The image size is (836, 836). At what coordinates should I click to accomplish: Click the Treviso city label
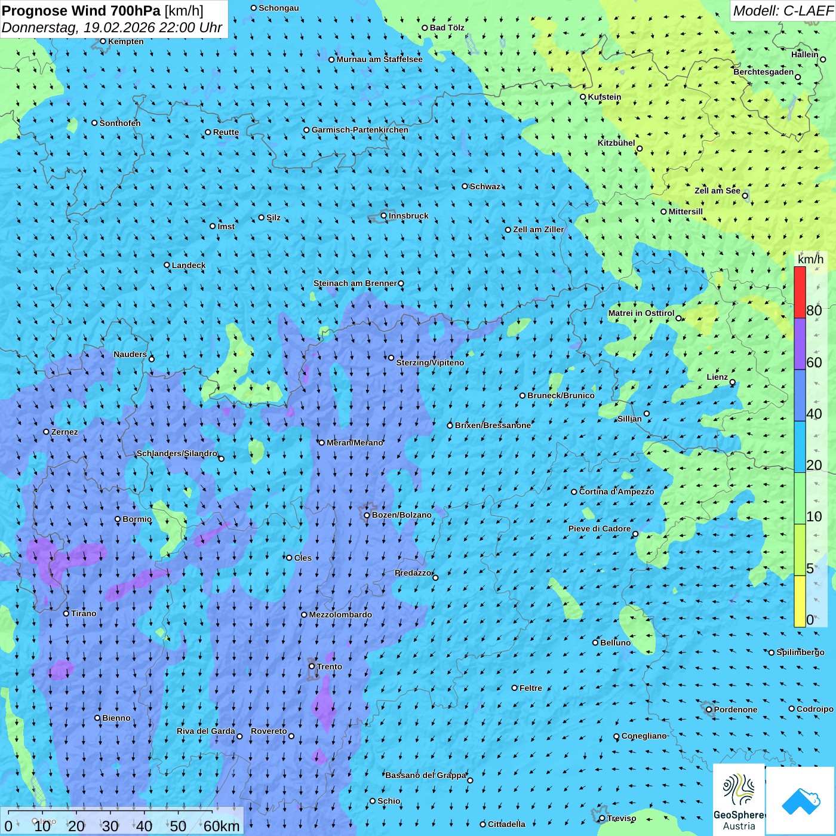tap(622, 818)
